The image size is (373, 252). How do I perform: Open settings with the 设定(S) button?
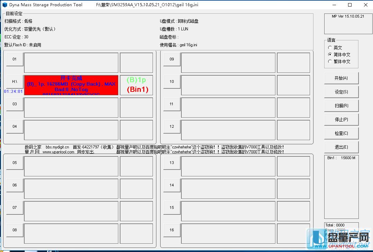pos(341,92)
